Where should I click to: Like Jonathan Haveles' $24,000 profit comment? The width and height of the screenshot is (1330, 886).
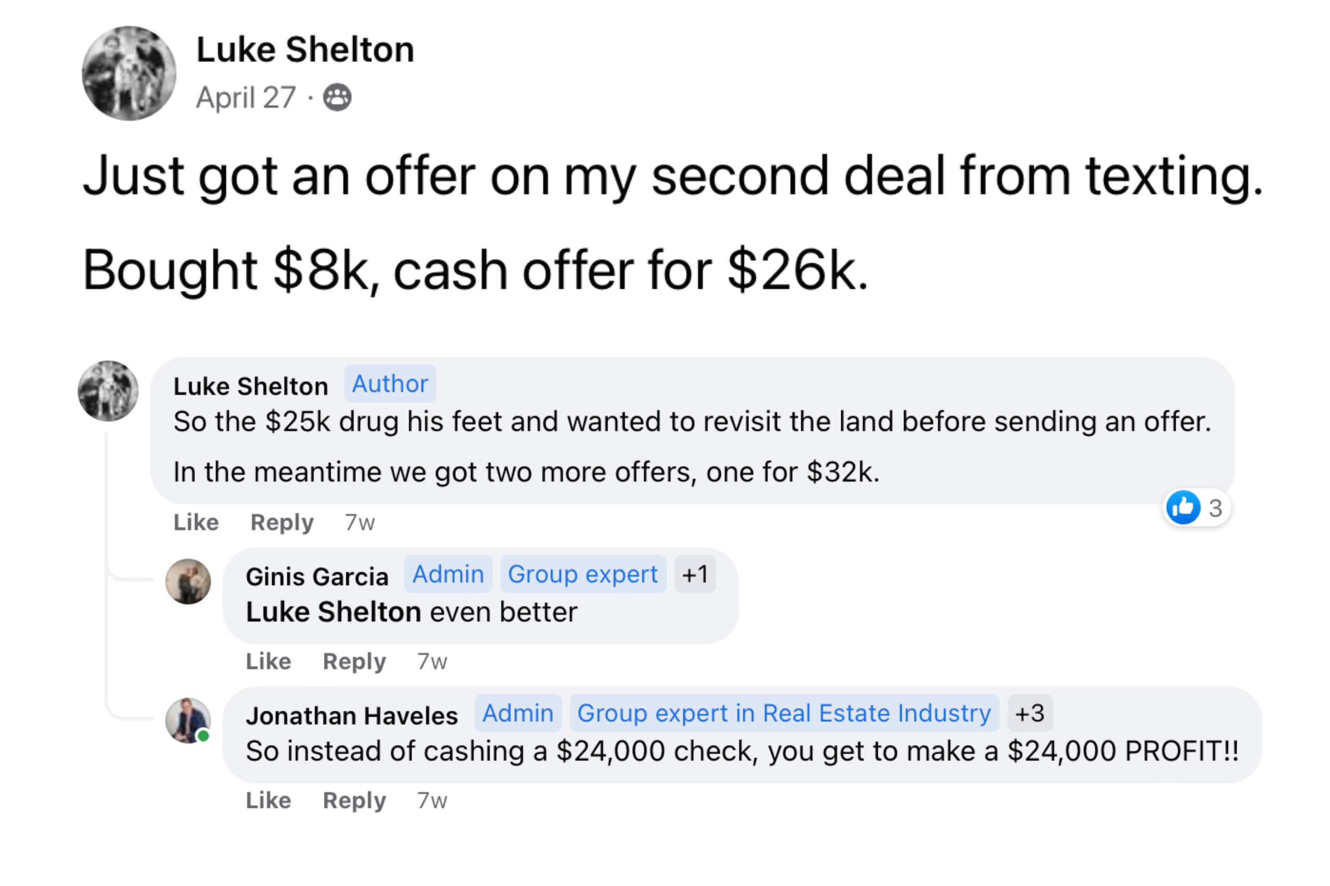coord(268,801)
